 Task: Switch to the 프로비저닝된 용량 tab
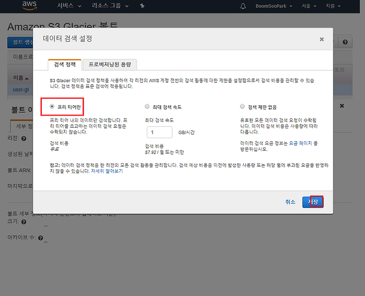[x=109, y=64]
